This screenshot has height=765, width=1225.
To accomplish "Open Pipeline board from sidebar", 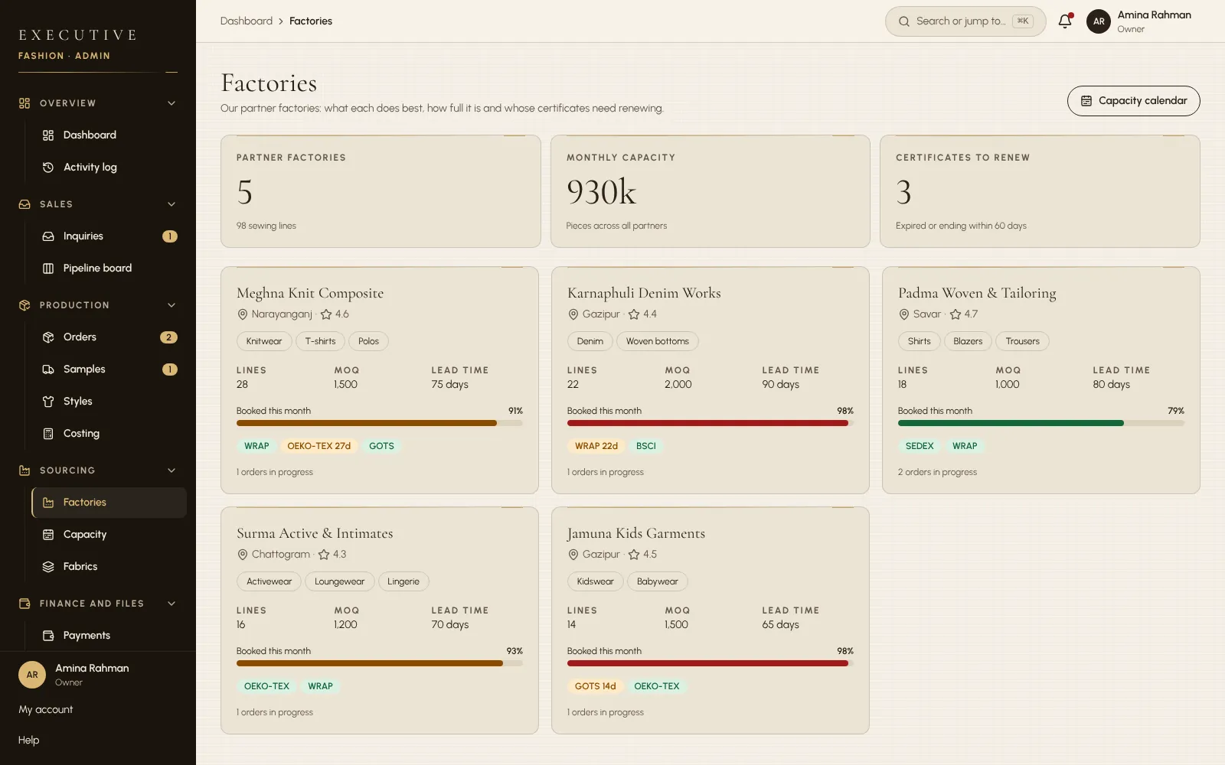I will click(x=109, y=269).
